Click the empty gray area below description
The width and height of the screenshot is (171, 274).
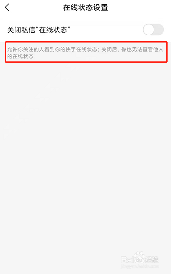point(85,149)
